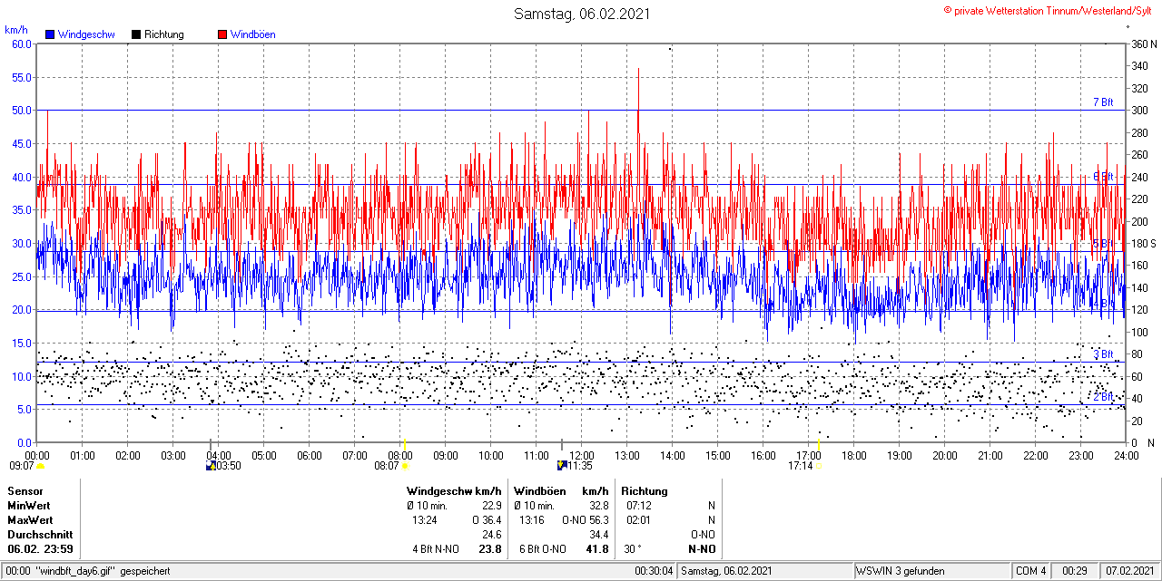Click the MinWert row label
Screen dimensions: 1162x581
(29, 506)
